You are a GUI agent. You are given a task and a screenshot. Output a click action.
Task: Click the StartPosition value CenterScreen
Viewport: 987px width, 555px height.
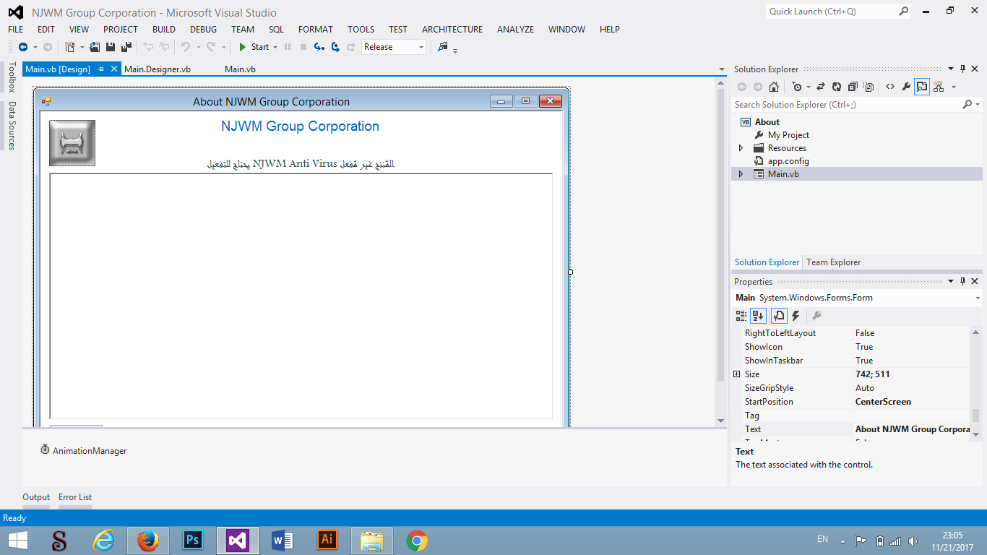pyautogui.click(x=883, y=402)
